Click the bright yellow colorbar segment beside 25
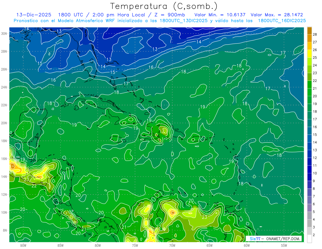Screen dimensions: 322x249 pyautogui.click(x=309, y=54)
